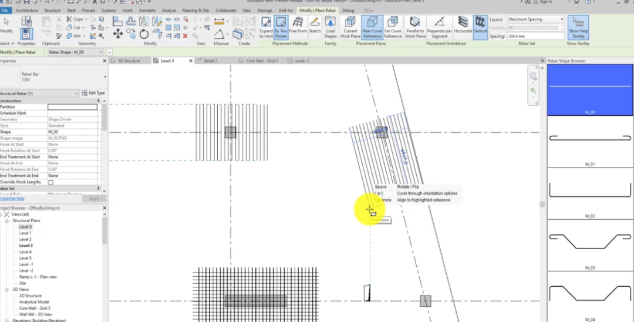Set placement plane to Near Cover Reference
Viewport: 634px width, 322px height.
(x=372, y=28)
